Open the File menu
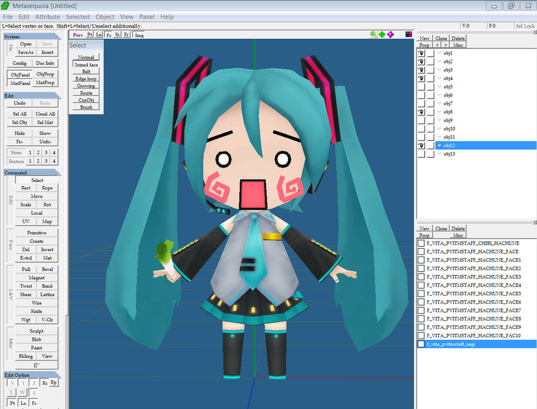This screenshot has height=409, width=537. [x=7, y=17]
